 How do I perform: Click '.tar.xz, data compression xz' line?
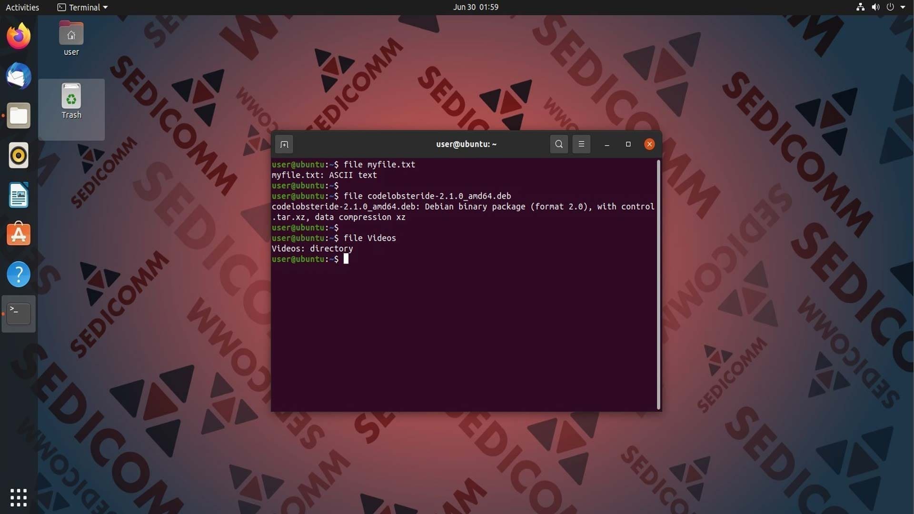(338, 217)
